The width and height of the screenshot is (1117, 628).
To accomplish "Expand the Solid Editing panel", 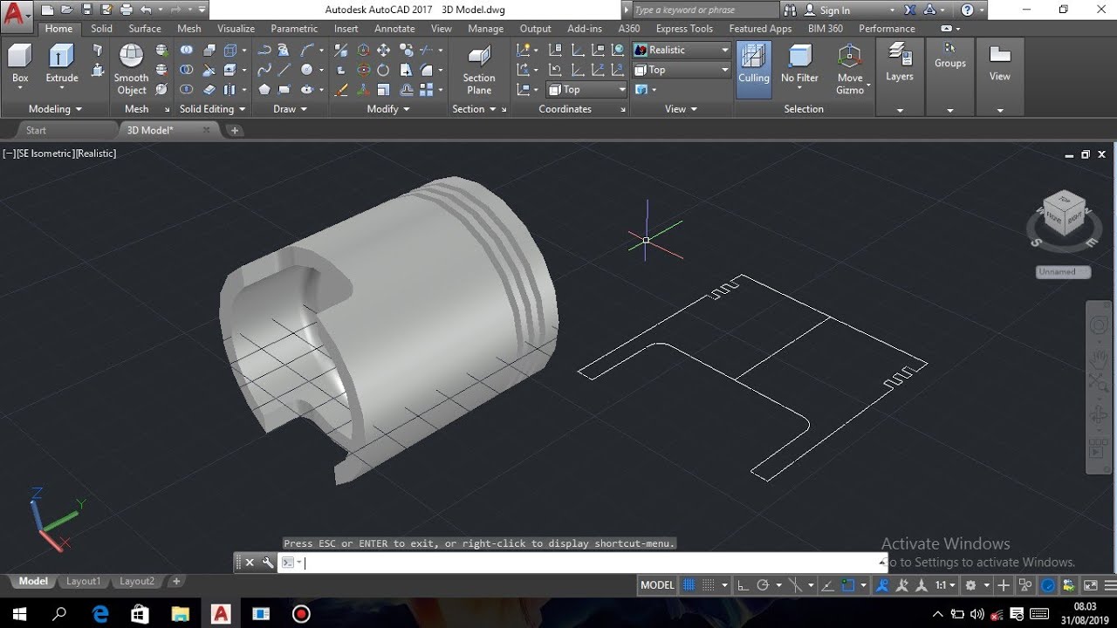I will point(212,109).
